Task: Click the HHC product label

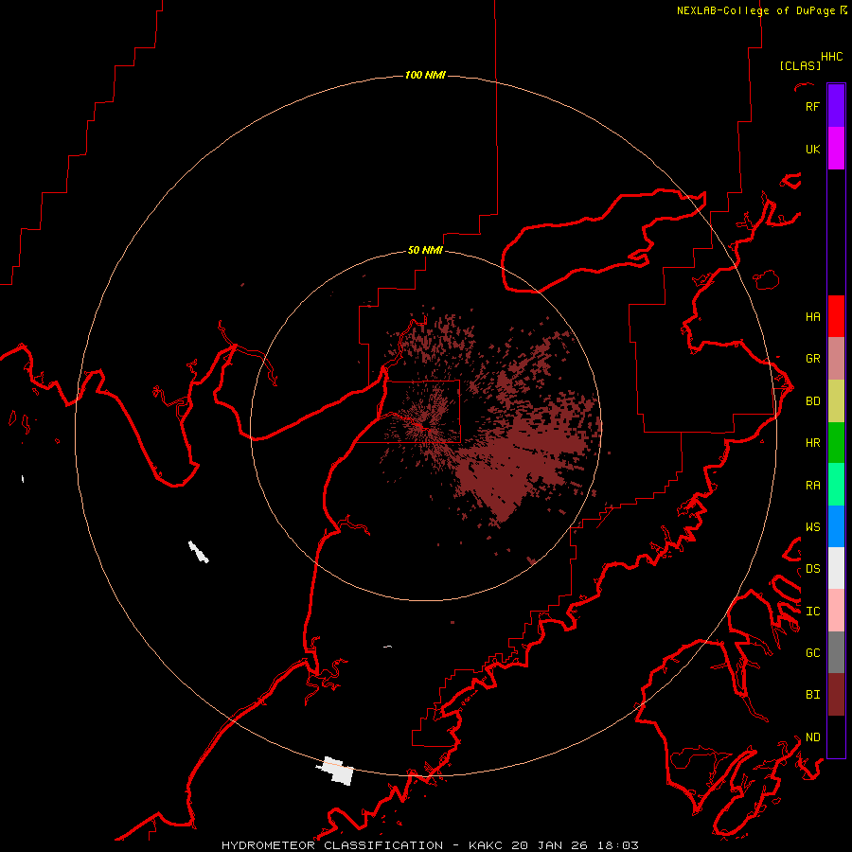Action: (831, 57)
